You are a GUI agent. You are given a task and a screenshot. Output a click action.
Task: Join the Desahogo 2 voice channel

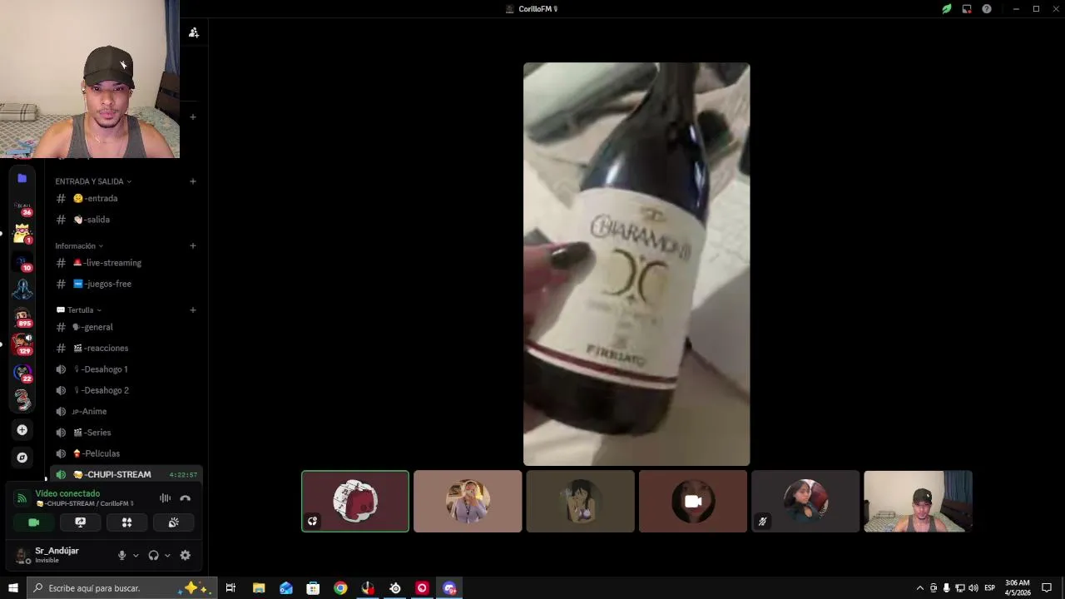[x=125, y=390]
